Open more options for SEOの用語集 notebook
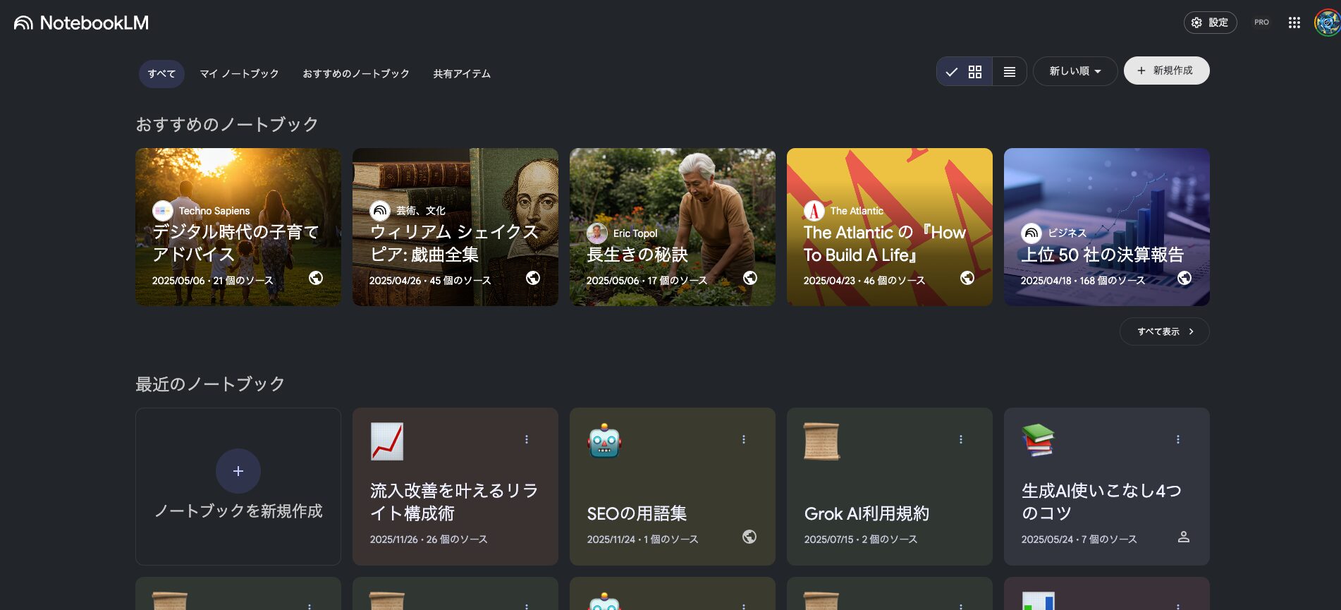1341x610 pixels. 744,439
